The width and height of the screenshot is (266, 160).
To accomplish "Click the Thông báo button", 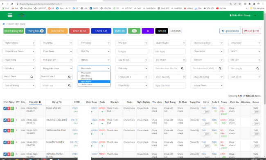I will click(x=36, y=31).
